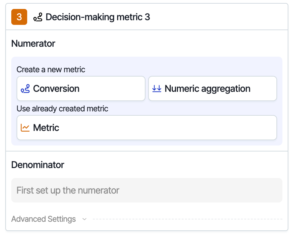The image size is (293, 236).
Task: Click the "Create a new metric" label
Action: pos(51,70)
